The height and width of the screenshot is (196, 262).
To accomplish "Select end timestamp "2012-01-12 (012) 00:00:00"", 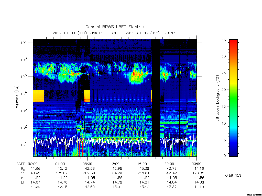I will tap(151, 33).
